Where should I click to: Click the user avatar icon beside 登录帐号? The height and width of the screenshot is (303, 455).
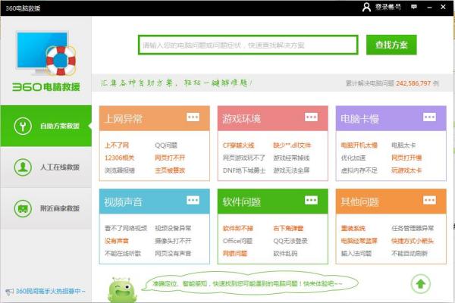[367, 7]
